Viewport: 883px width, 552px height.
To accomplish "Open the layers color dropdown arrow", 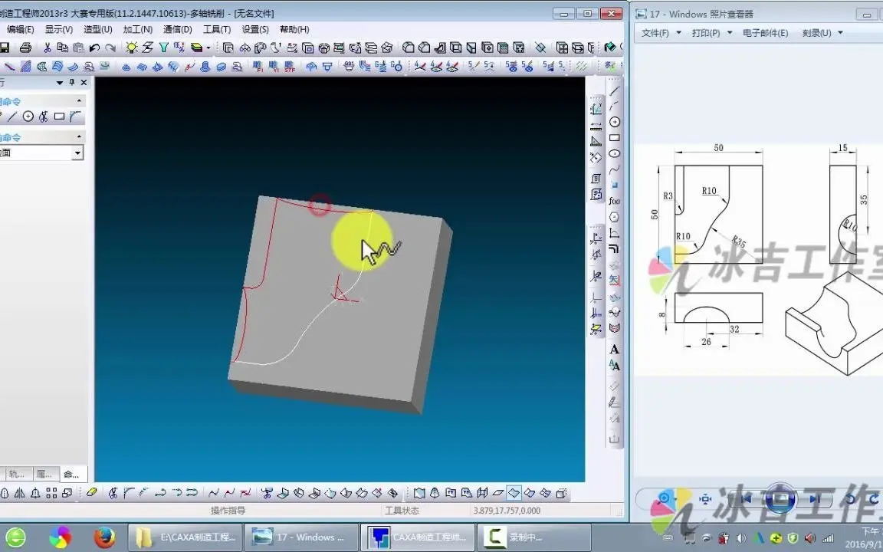I will pos(208,48).
